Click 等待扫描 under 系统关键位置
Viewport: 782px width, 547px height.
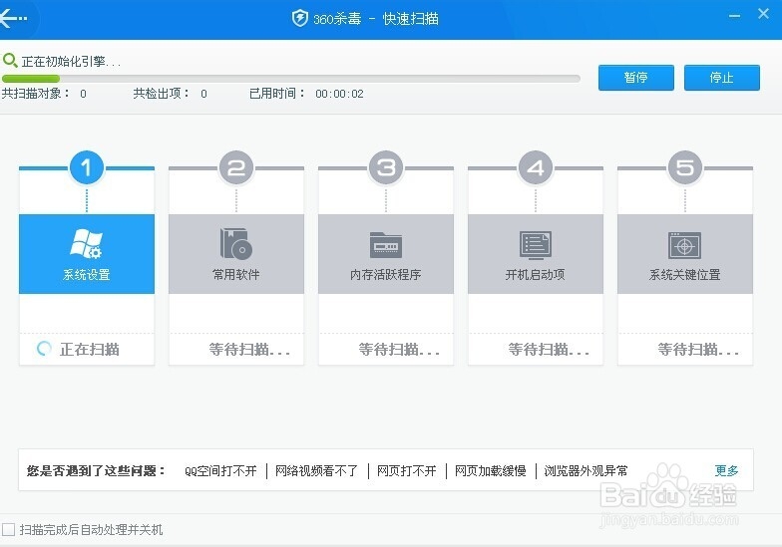click(x=698, y=349)
